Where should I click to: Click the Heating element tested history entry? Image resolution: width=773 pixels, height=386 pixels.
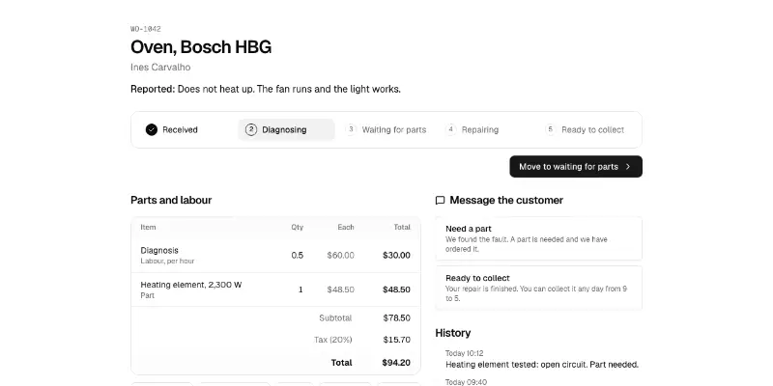tap(542, 365)
